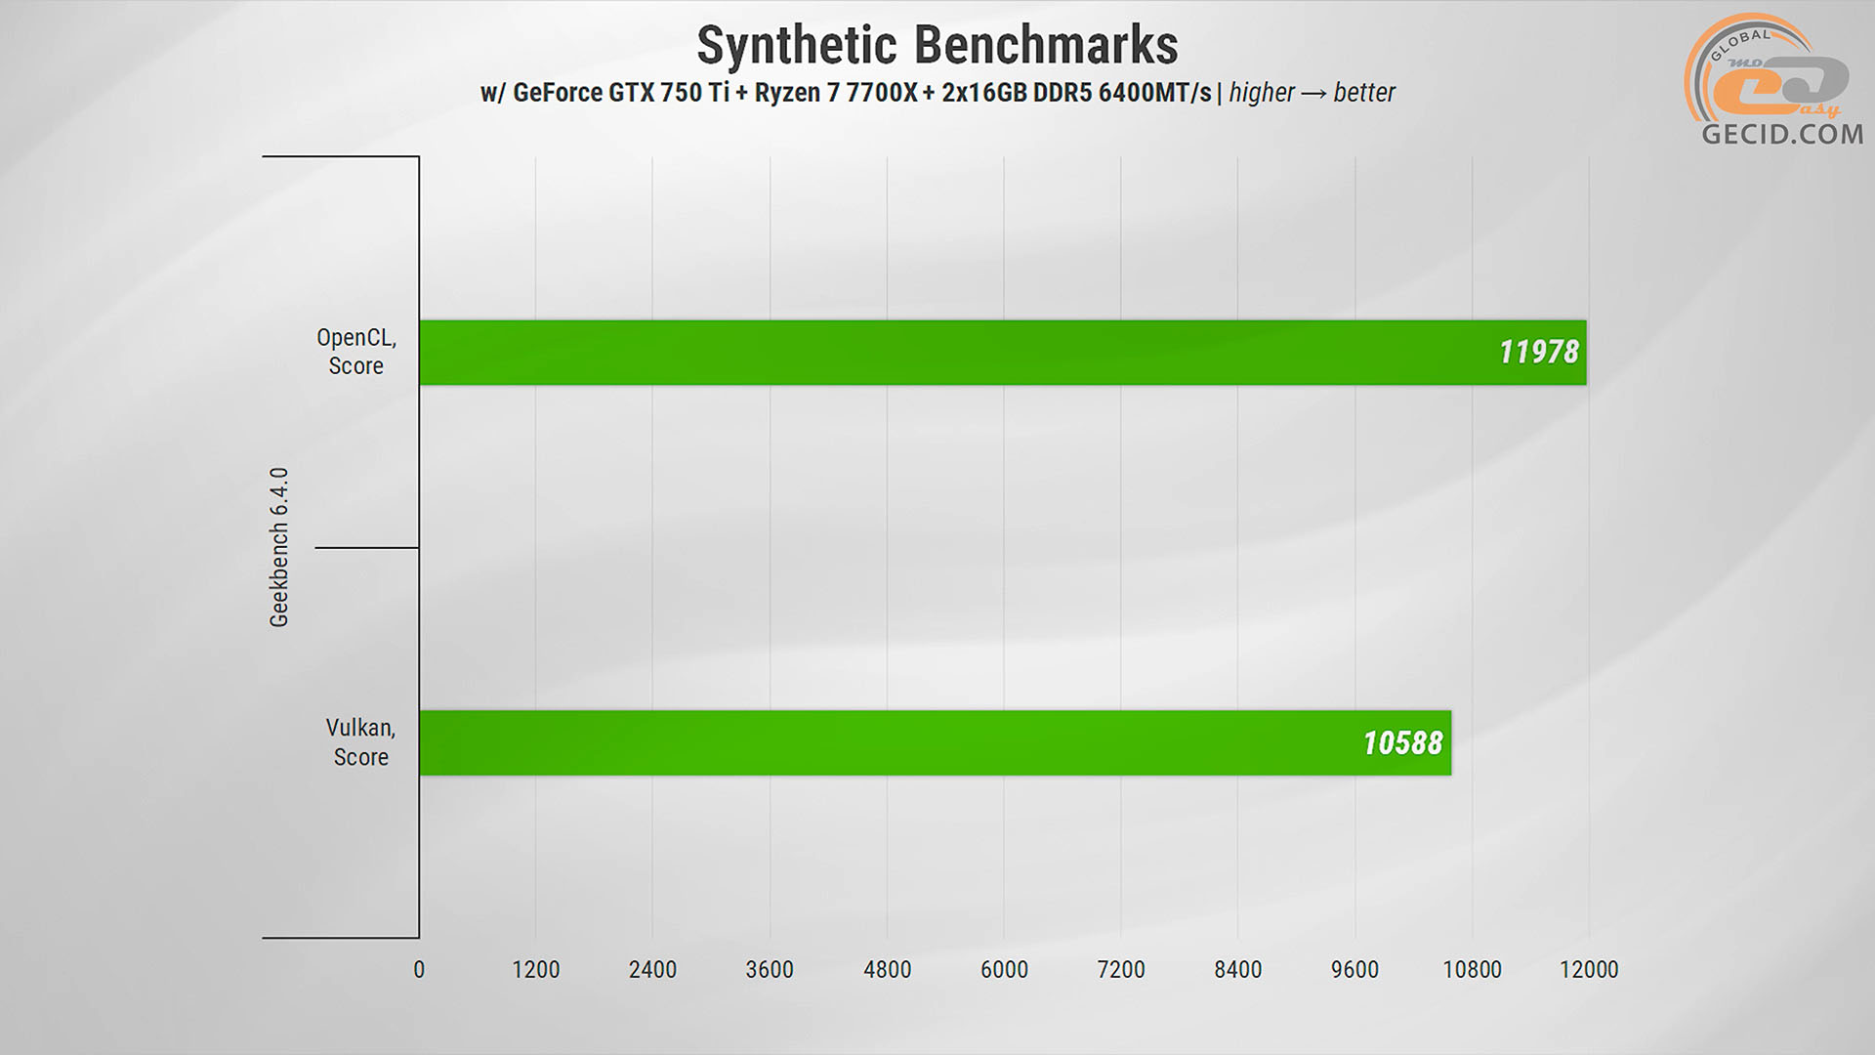Click the Geekbench 6.4.0 group label

pos(279,547)
